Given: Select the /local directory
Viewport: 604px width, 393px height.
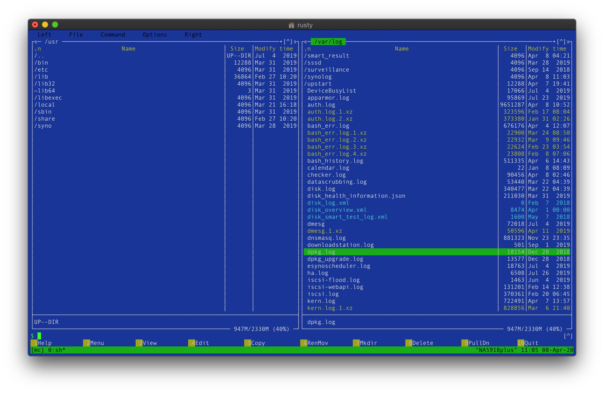Looking at the screenshot, I should (165, 105).
